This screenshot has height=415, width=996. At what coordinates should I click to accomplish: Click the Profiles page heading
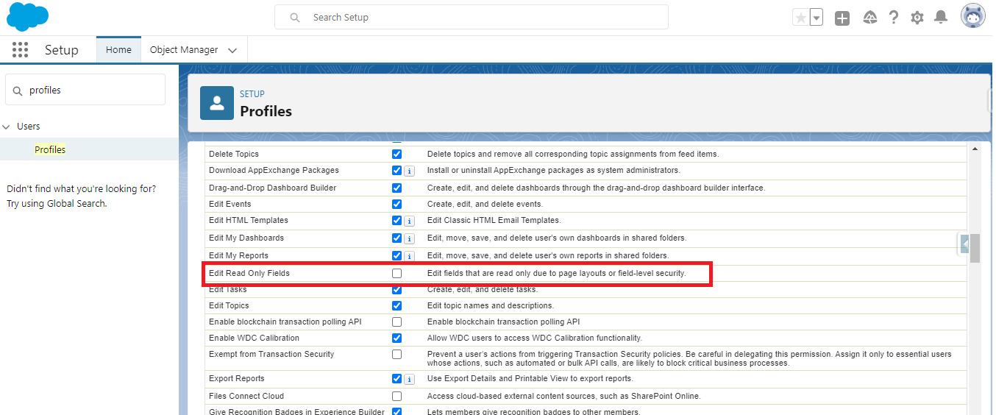tap(266, 111)
